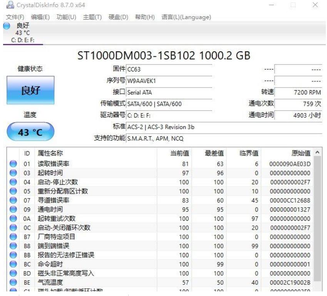This screenshot has height=296, width=327.
Task: Click the 属性名称 column header
Action: pos(96,154)
